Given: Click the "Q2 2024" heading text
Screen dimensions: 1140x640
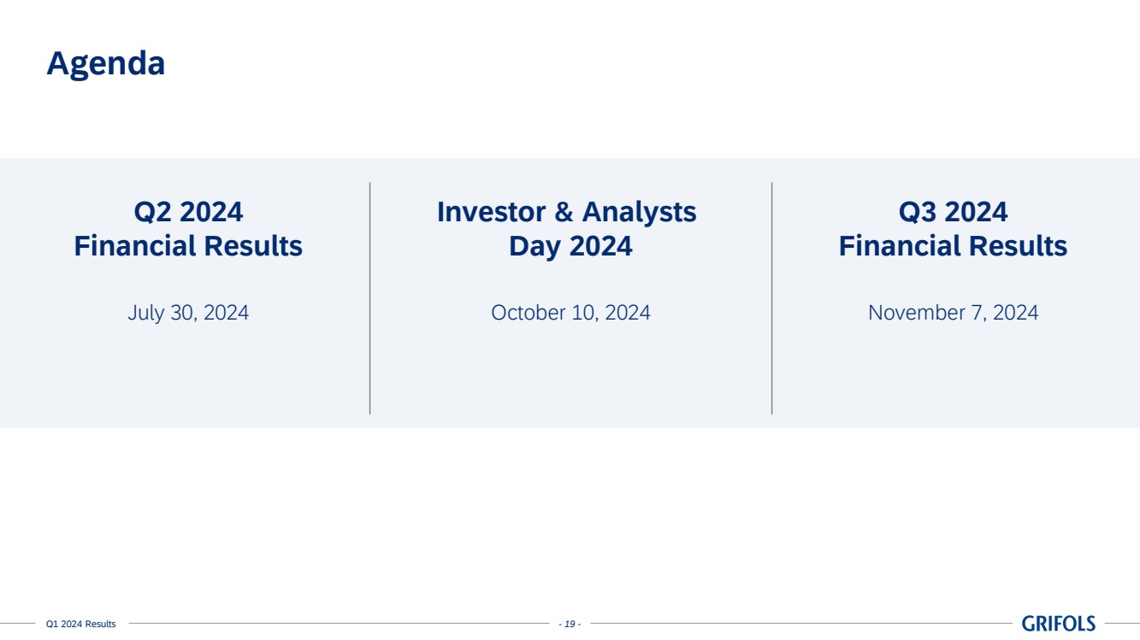Looking at the screenshot, I should 188,211.
